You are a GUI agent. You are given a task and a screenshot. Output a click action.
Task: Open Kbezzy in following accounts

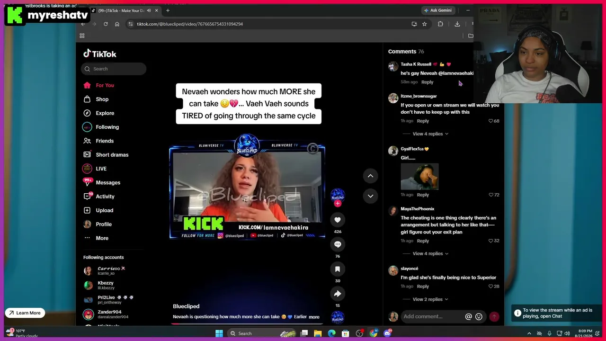coord(99,285)
